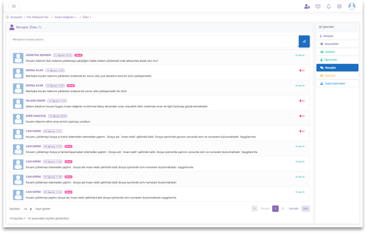Open the notifications bell icon

click(329, 6)
